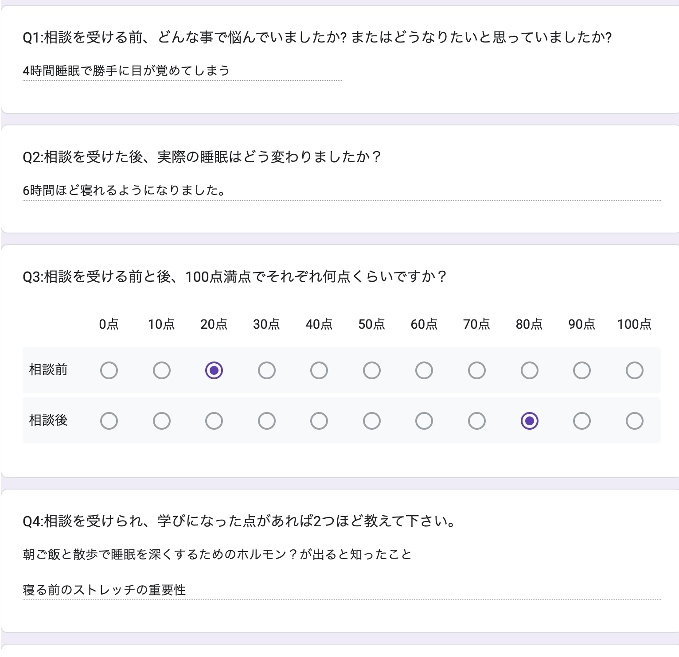Select 0点 for 相談後 row
The width and height of the screenshot is (679, 657).
pyautogui.click(x=109, y=421)
